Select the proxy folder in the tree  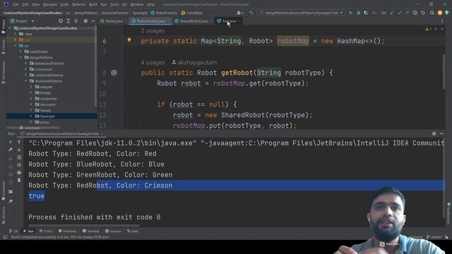pyautogui.click(x=44, y=122)
